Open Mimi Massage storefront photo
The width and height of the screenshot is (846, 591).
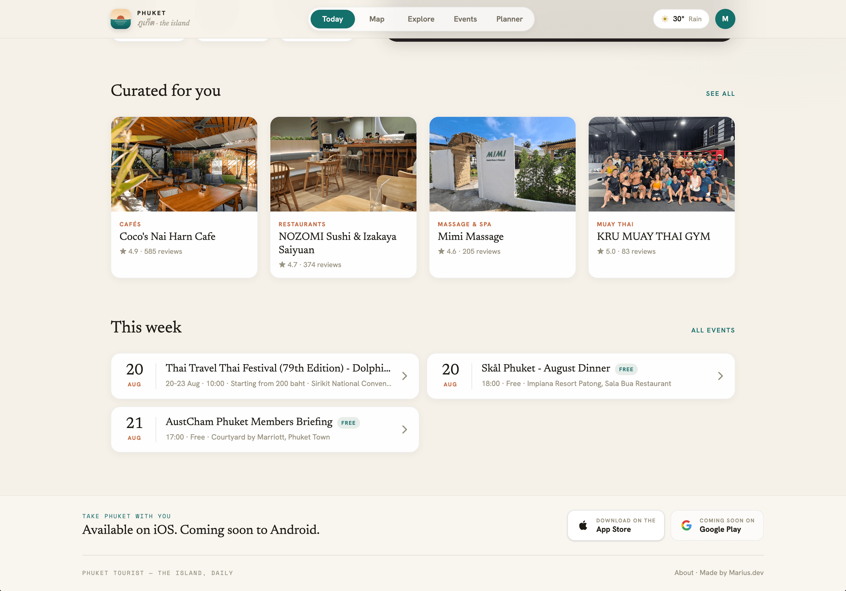click(x=503, y=164)
